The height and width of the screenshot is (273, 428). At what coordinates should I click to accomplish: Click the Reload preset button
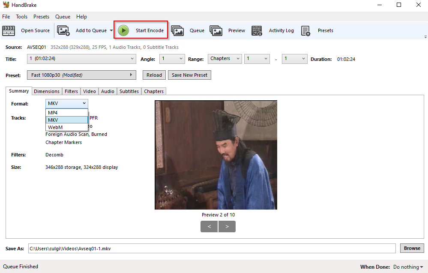[x=154, y=75]
